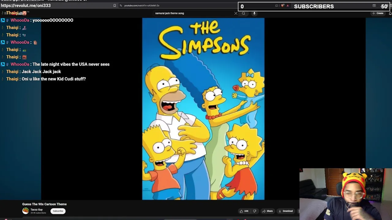Click the 39.9K subscribers count text
The width and height of the screenshot is (392, 220).
38,213
